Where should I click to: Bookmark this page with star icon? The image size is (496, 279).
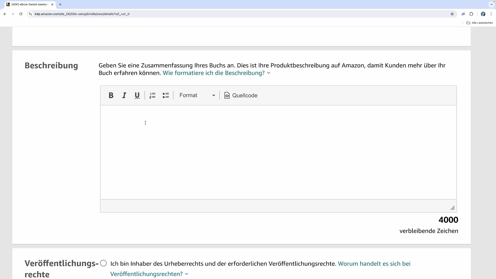pyautogui.click(x=452, y=14)
